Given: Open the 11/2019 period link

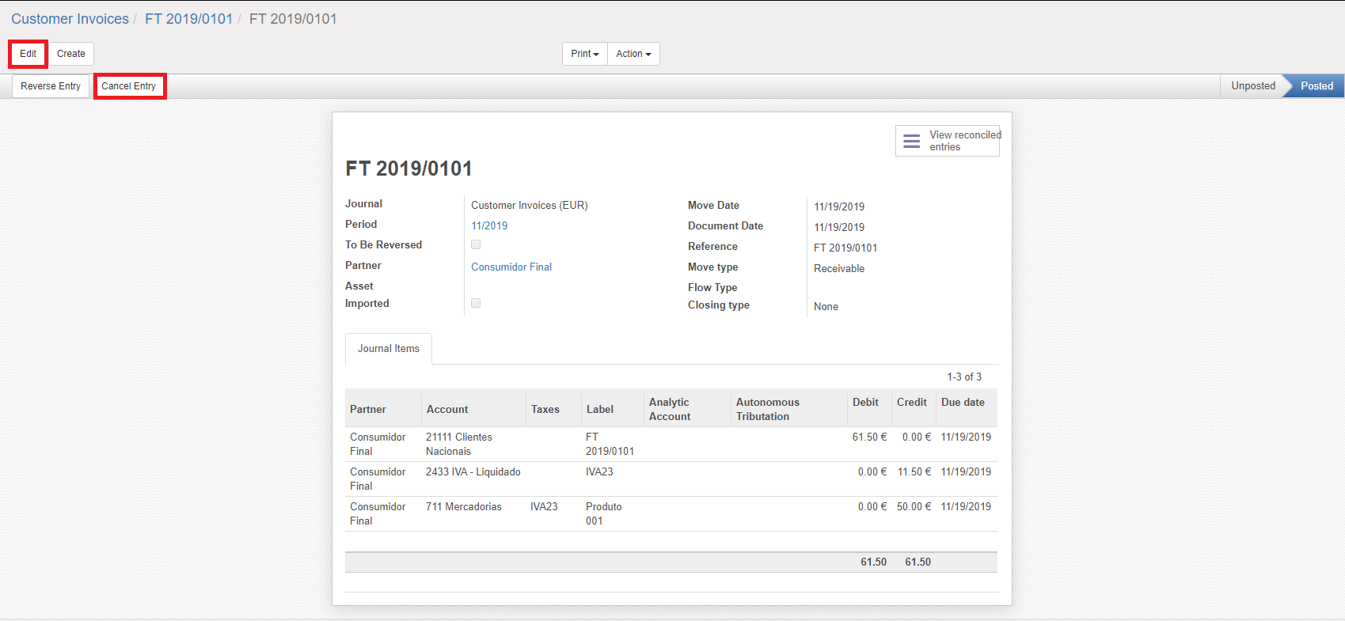Looking at the screenshot, I should coord(489,225).
